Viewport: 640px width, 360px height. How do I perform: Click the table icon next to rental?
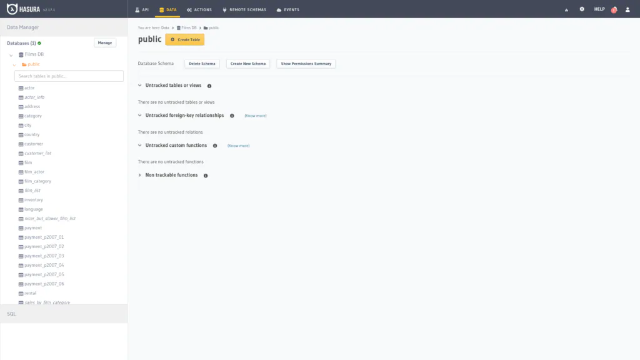coord(21,294)
